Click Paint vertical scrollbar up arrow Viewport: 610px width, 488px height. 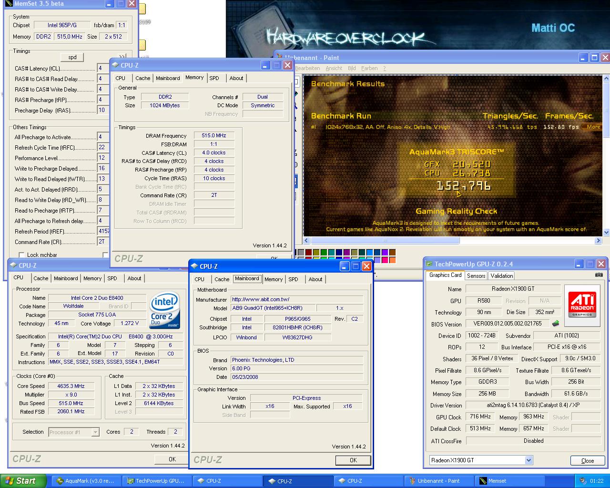tap(606, 79)
